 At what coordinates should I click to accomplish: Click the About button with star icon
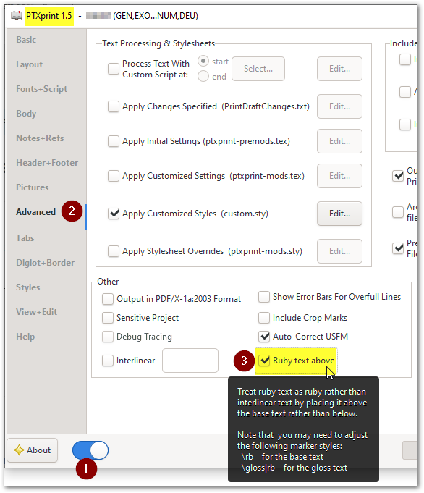tap(33, 450)
